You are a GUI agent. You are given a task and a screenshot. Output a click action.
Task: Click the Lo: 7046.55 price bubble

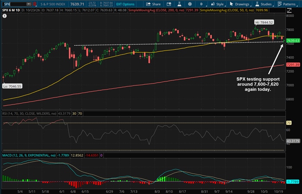(x=13, y=86)
